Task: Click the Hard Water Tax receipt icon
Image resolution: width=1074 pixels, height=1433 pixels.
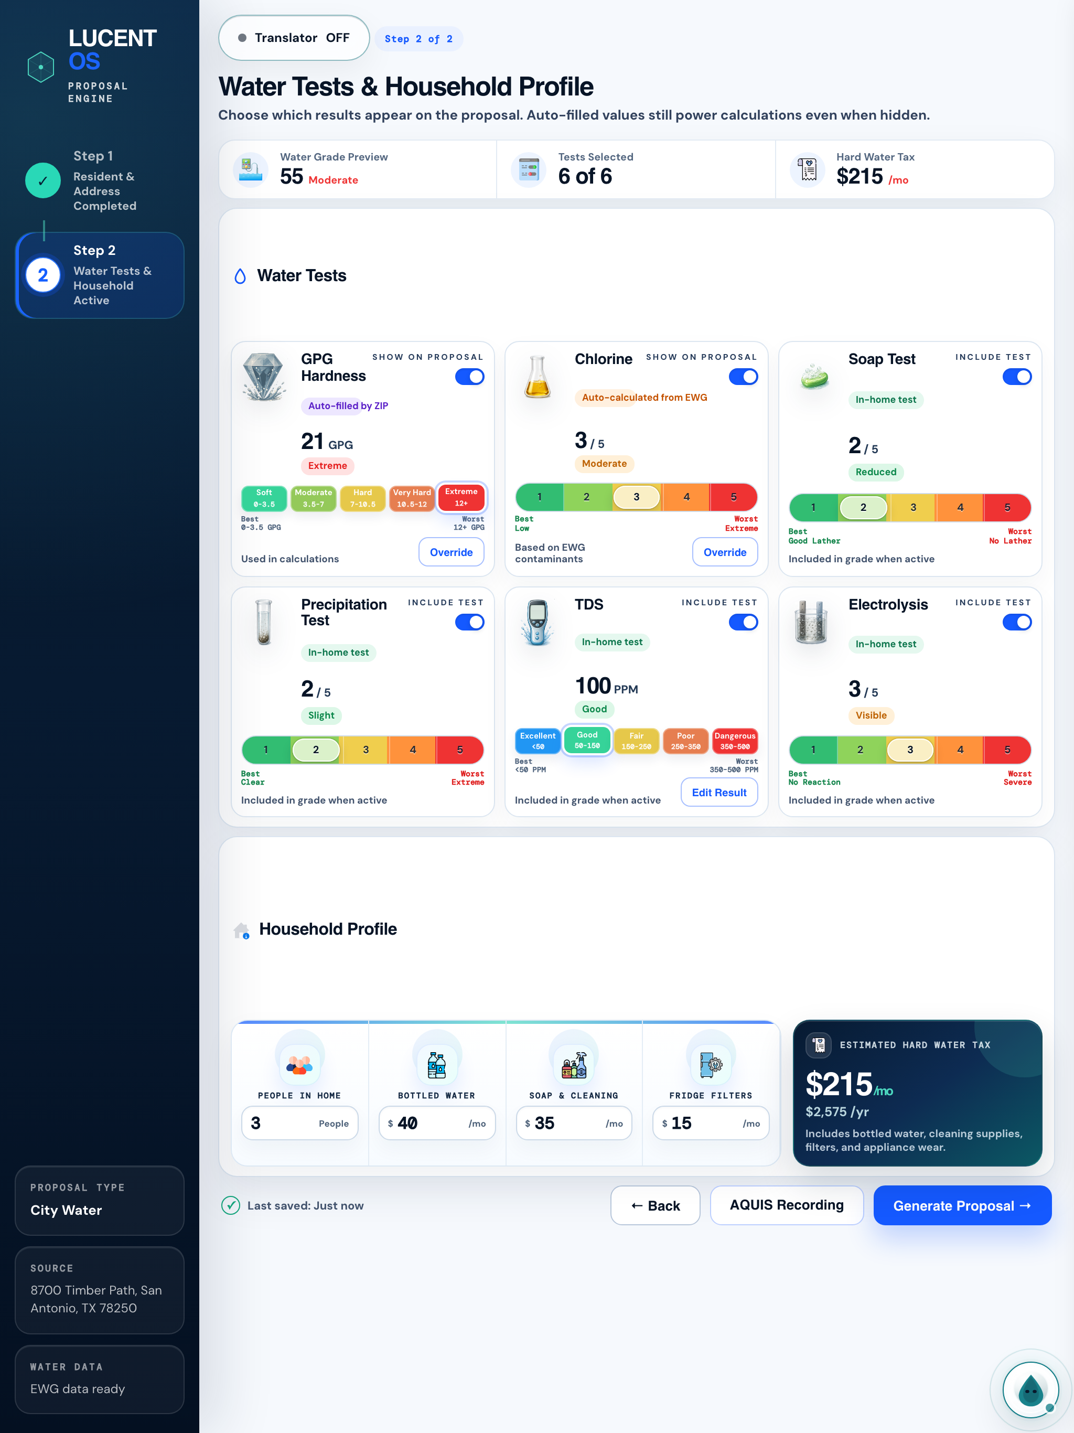Action: (x=807, y=170)
